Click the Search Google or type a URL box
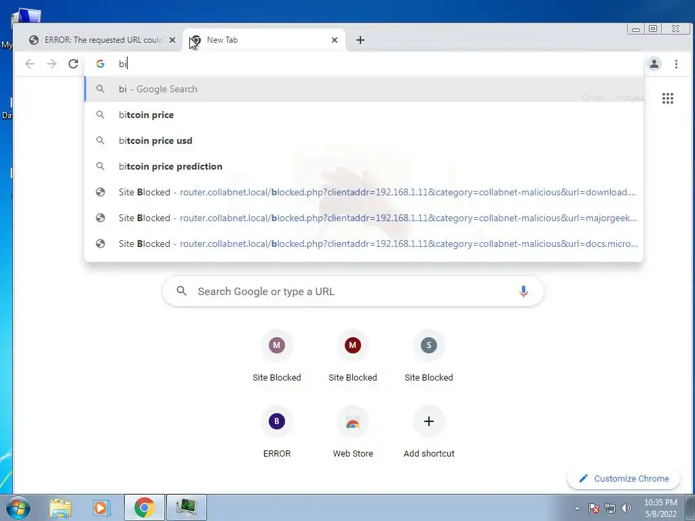 [353, 291]
